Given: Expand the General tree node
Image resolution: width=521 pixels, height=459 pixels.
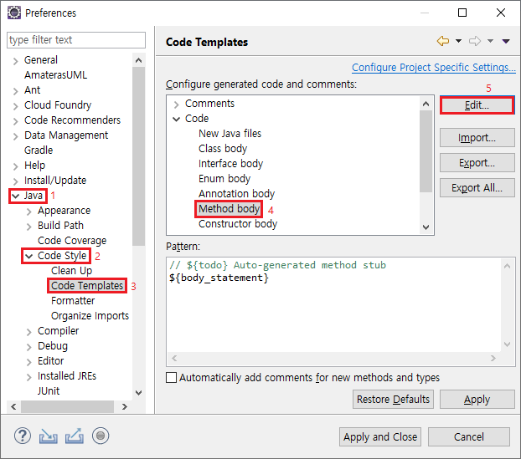Looking at the screenshot, I should coord(15,61).
